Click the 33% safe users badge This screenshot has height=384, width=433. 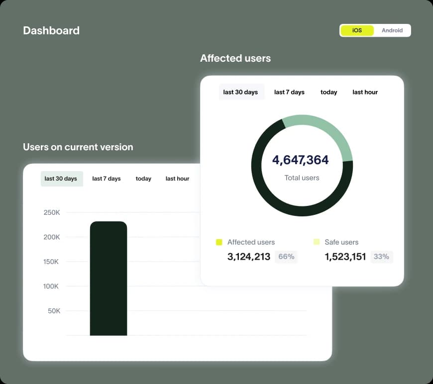[381, 257]
